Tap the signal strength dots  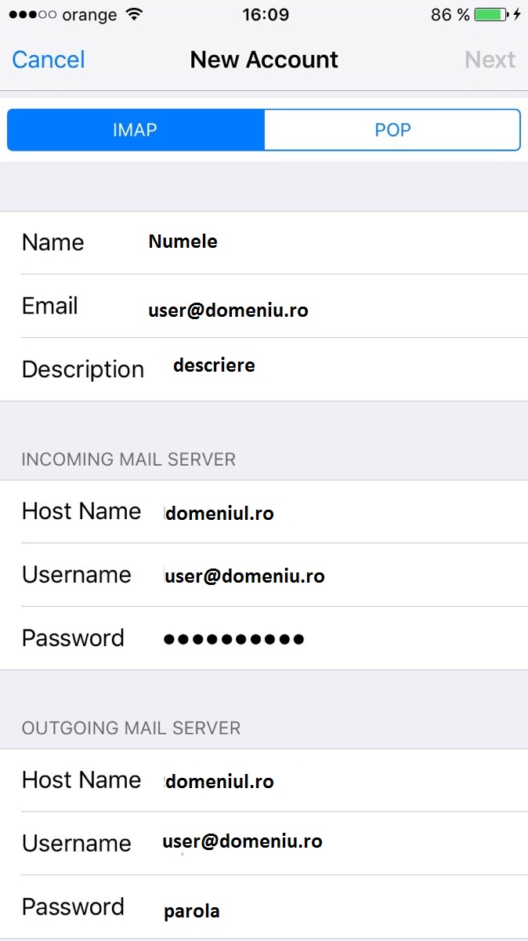pyautogui.click(x=31, y=15)
